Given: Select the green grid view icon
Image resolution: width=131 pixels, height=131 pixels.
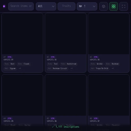Looking at the screenshot, I should pos(114,6).
